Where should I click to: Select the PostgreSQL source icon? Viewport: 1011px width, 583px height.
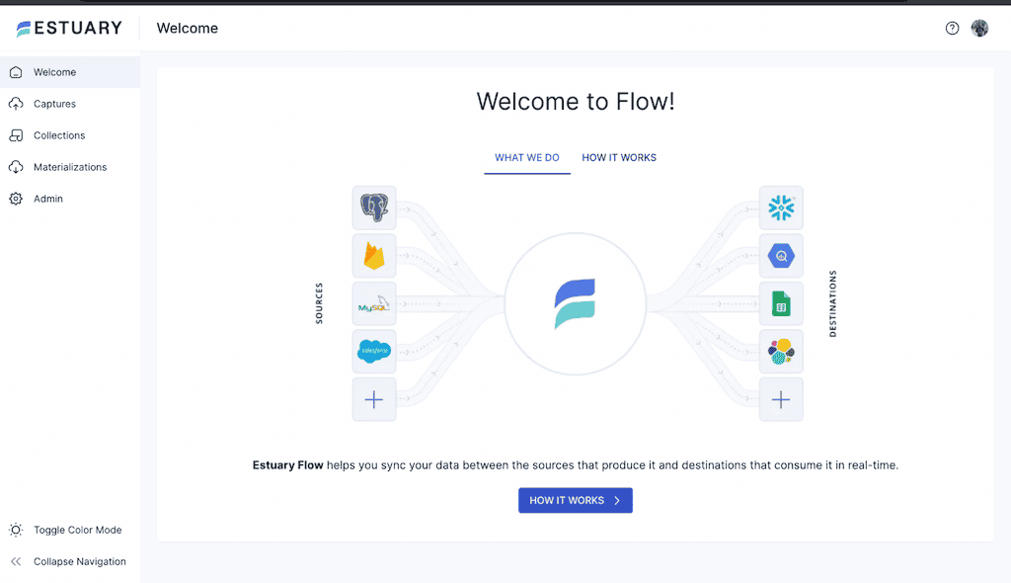point(374,208)
